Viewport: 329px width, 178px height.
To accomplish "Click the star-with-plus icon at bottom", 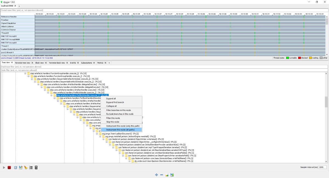I will (x=167, y=175).
